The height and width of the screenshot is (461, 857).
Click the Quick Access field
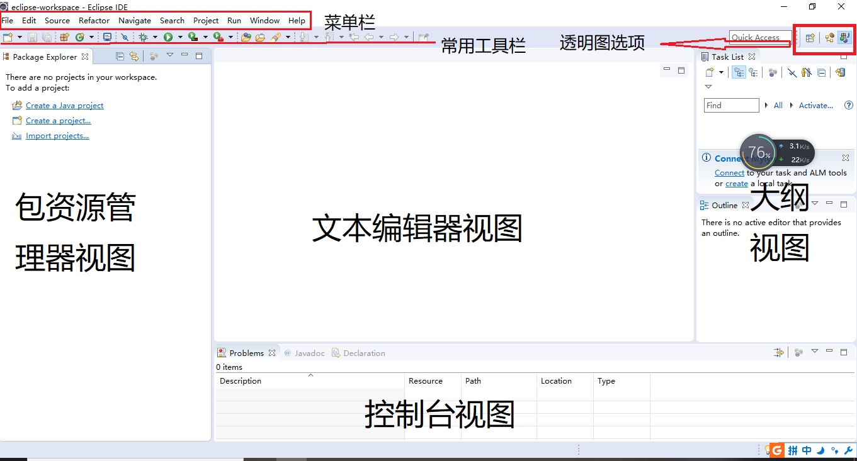point(760,37)
